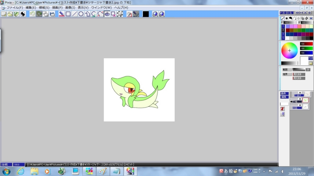Select palette row 2 button
Image resolution: width=314 pixels, height=176 pixels.
[283, 30]
